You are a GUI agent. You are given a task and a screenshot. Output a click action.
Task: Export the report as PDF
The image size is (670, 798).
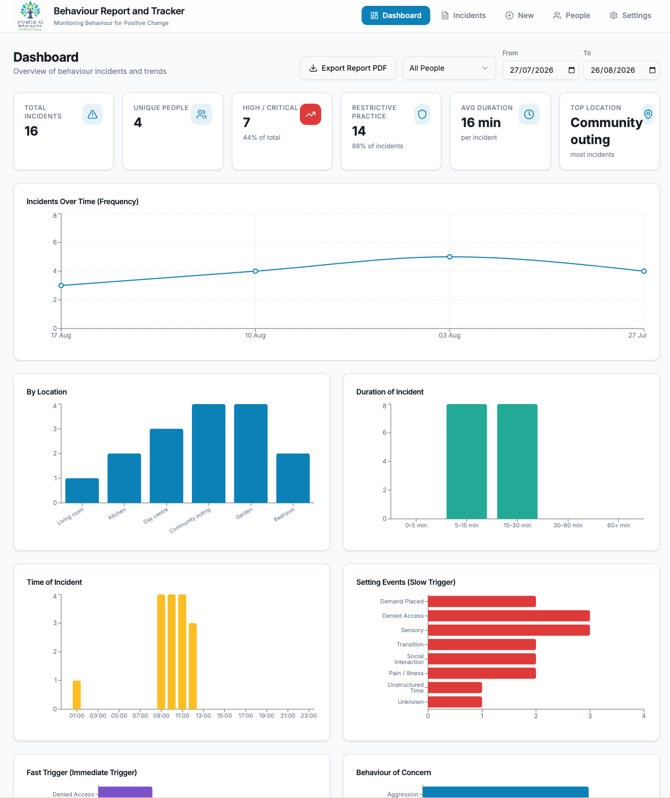pos(348,68)
